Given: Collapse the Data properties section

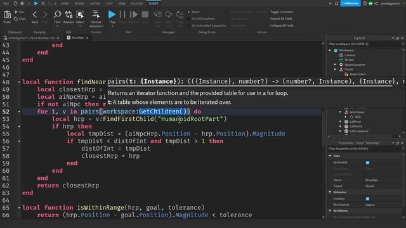Looking at the screenshot, I should pos(330,156).
